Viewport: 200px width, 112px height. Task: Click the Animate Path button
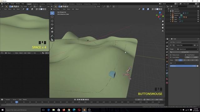pos(184,52)
